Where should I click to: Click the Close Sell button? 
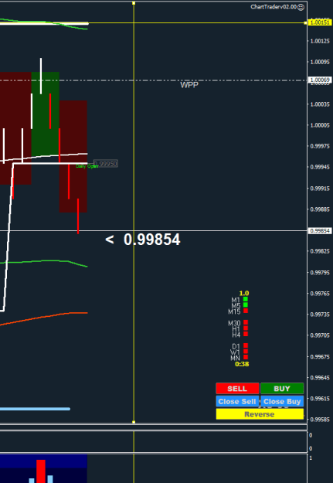(x=237, y=401)
